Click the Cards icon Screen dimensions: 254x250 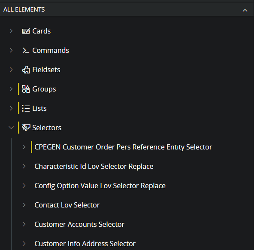26,31
